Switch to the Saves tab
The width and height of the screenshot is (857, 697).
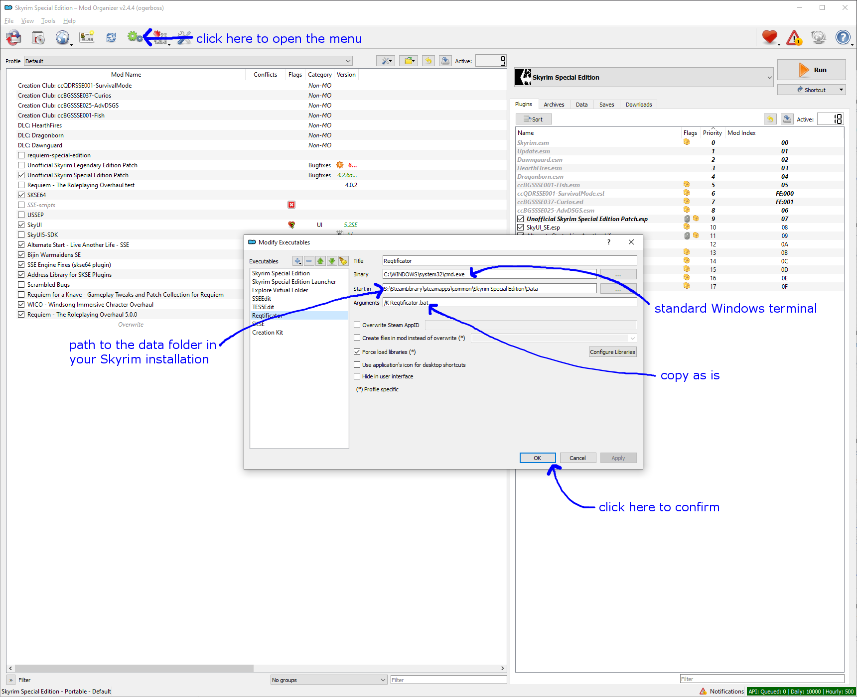click(x=607, y=105)
